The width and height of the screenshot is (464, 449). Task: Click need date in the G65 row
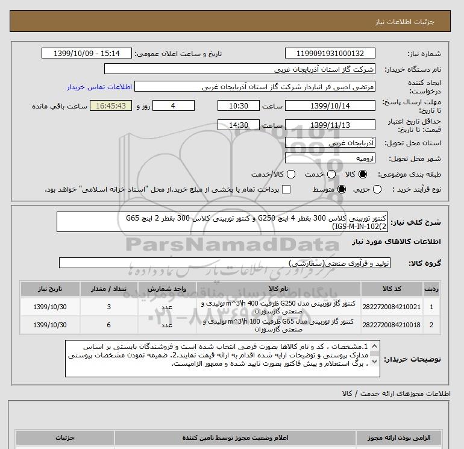coord(50,325)
